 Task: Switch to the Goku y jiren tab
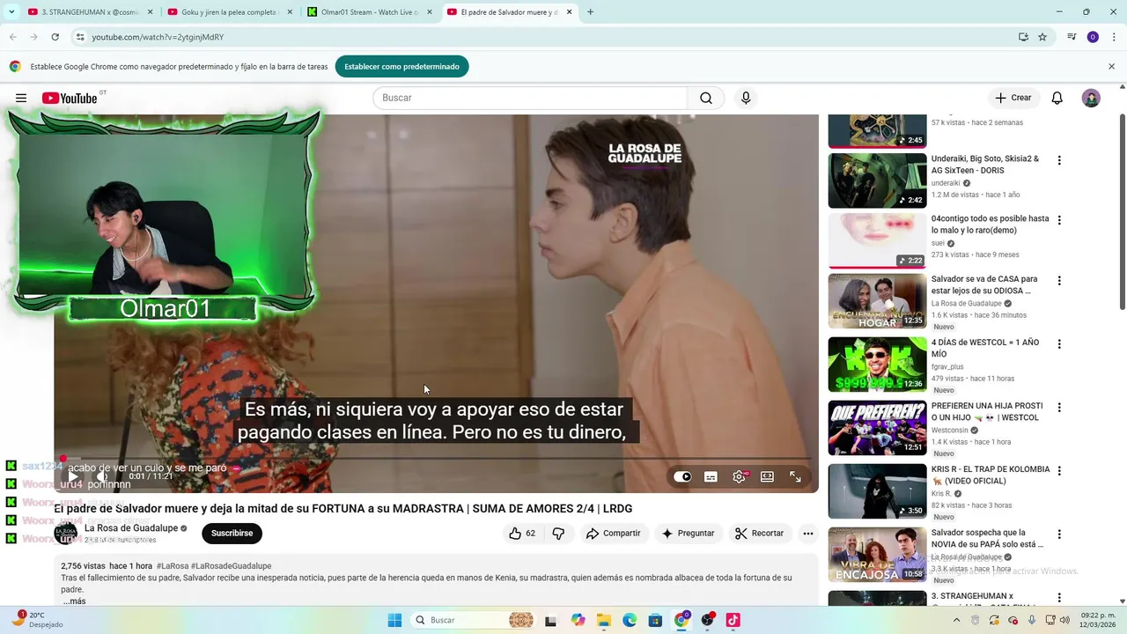(x=229, y=12)
